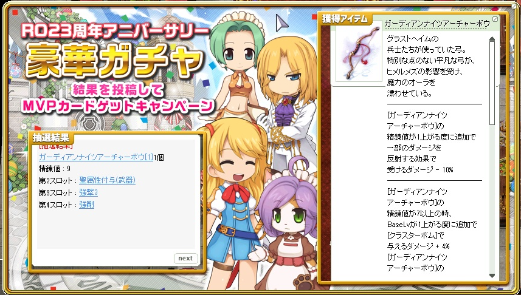521x295 pixels.
Task: Click the cat paw icon at the bottom
Action: [302, 283]
